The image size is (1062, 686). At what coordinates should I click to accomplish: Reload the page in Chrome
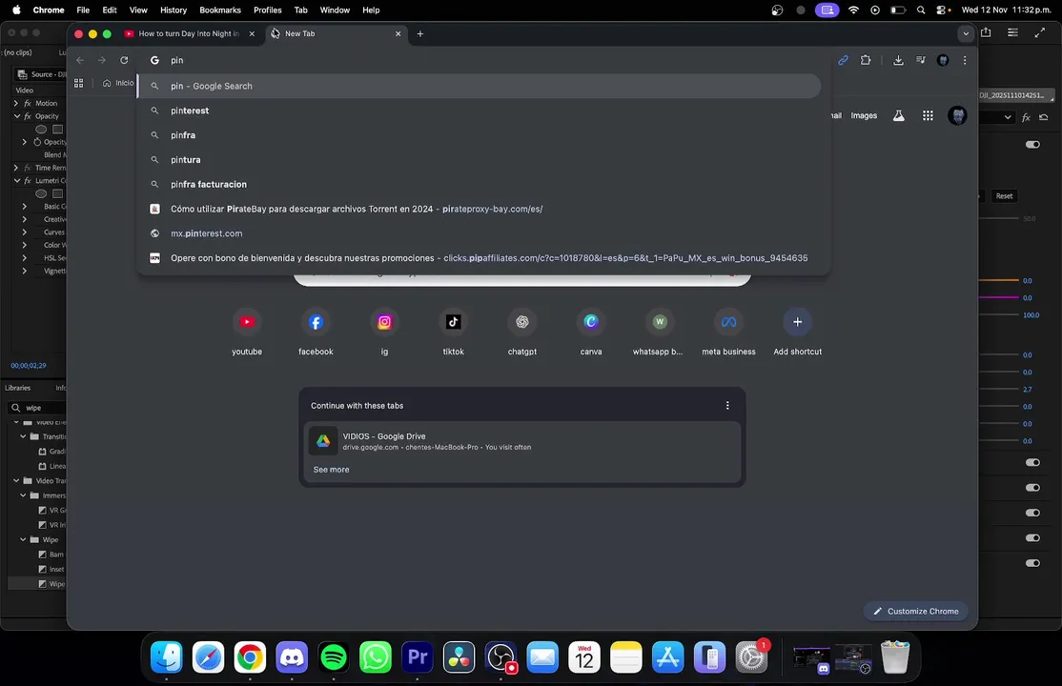(124, 60)
